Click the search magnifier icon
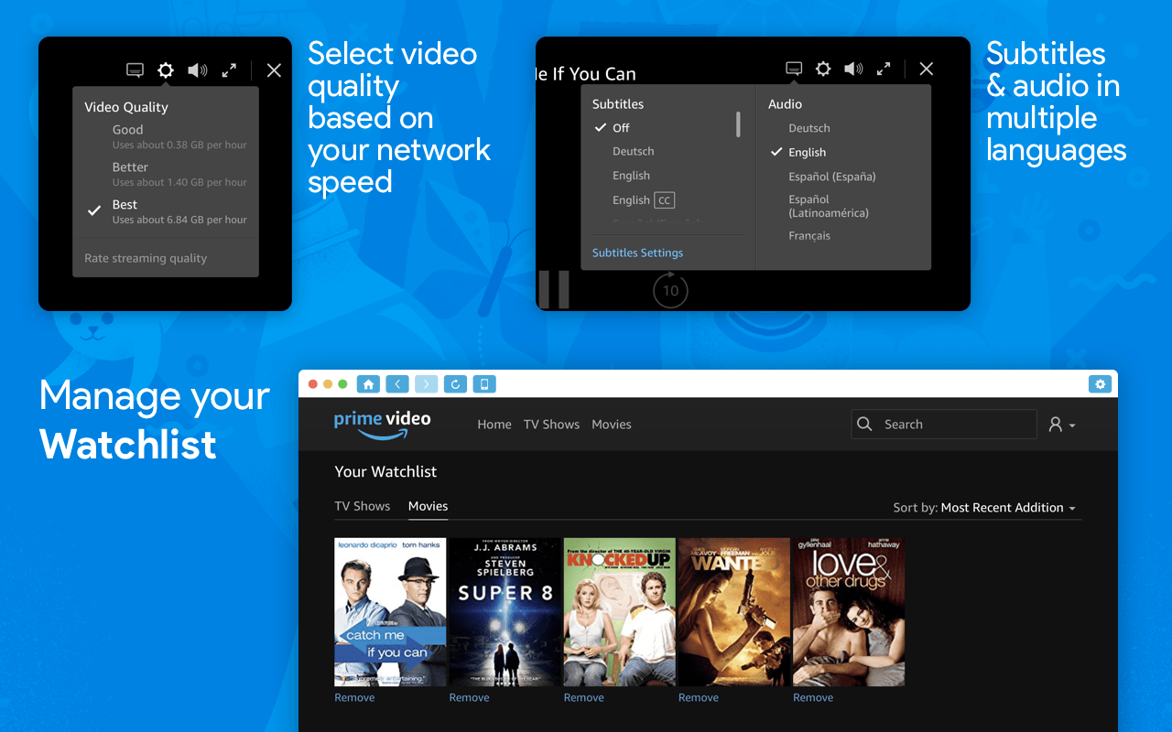 pos(864,425)
